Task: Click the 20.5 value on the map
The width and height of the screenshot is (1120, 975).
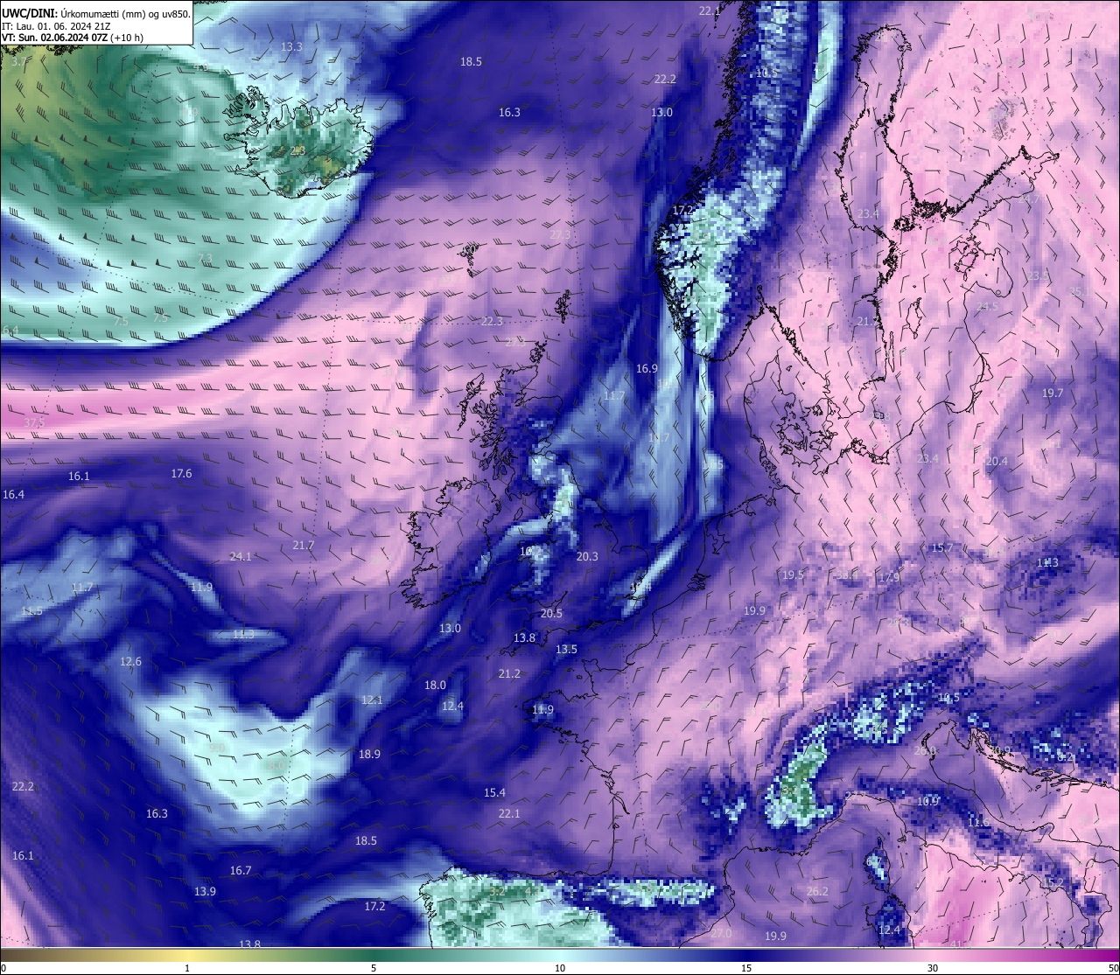Action: pyautogui.click(x=551, y=613)
